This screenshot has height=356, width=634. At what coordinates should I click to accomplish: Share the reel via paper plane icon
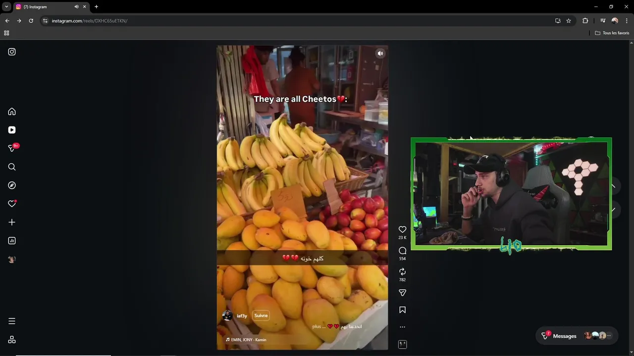(402, 293)
